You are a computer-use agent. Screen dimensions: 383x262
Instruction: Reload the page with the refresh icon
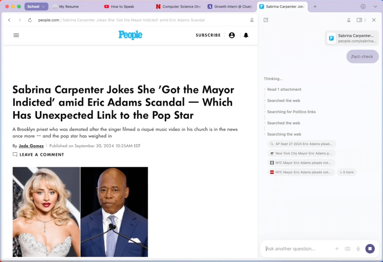click(x=30, y=20)
